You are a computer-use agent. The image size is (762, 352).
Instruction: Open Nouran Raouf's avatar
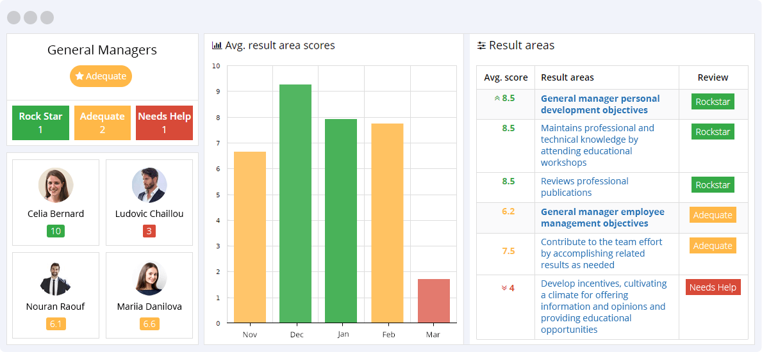pyautogui.click(x=56, y=278)
